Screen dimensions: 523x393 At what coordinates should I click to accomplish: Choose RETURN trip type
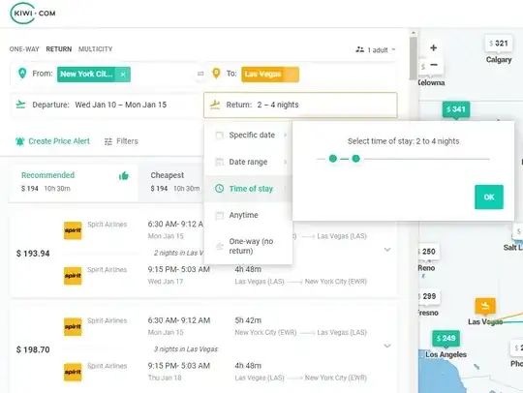coord(59,49)
